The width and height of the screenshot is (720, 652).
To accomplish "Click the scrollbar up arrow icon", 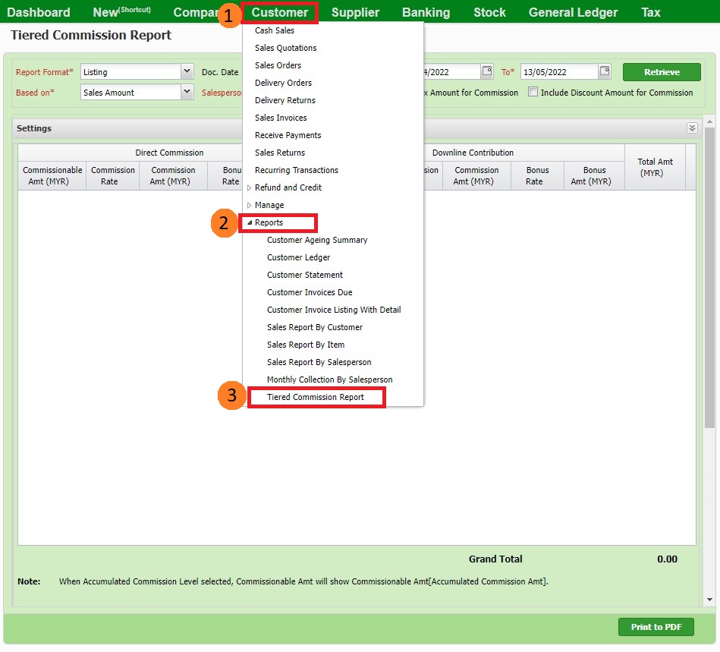I will (709, 120).
